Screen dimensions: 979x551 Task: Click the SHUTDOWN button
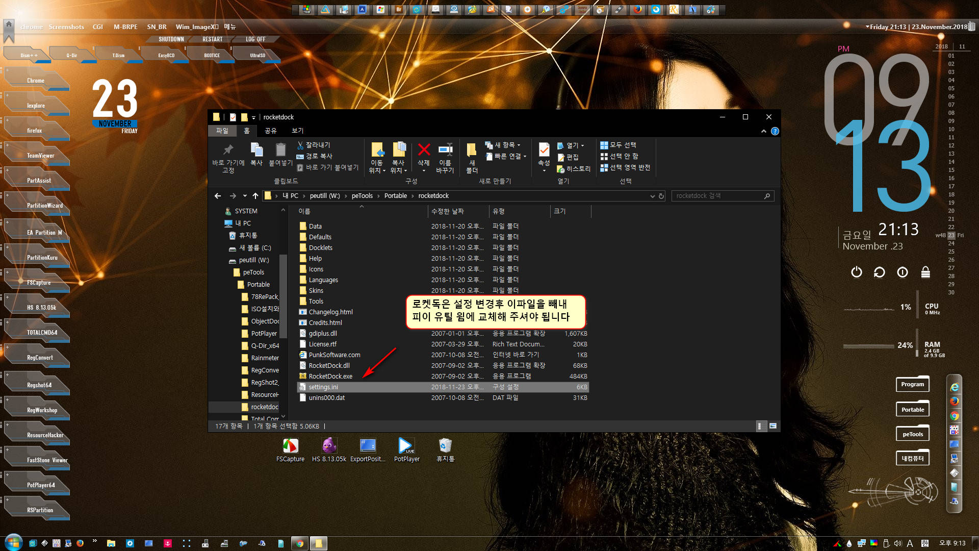pyautogui.click(x=171, y=39)
